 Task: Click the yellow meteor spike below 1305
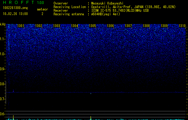(91, 118)
